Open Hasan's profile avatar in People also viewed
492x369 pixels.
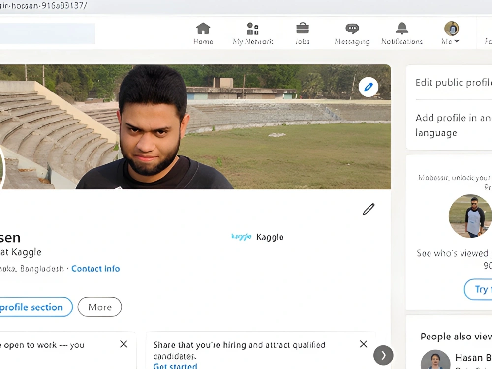(435, 360)
